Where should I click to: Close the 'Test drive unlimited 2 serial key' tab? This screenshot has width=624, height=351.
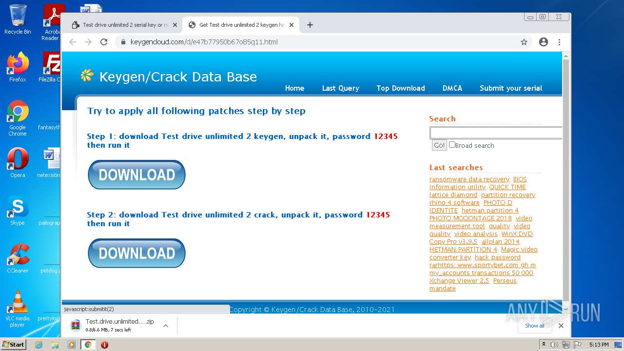[x=175, y=25]
